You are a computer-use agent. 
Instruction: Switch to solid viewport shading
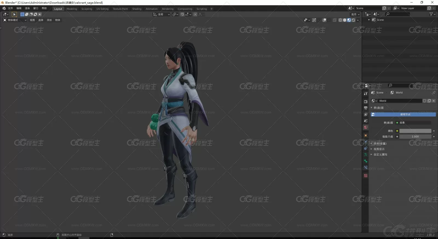click(x=345, y=20)
